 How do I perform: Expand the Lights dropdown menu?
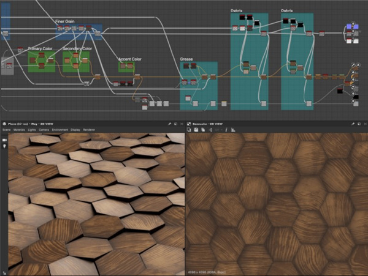pos(31,130)
